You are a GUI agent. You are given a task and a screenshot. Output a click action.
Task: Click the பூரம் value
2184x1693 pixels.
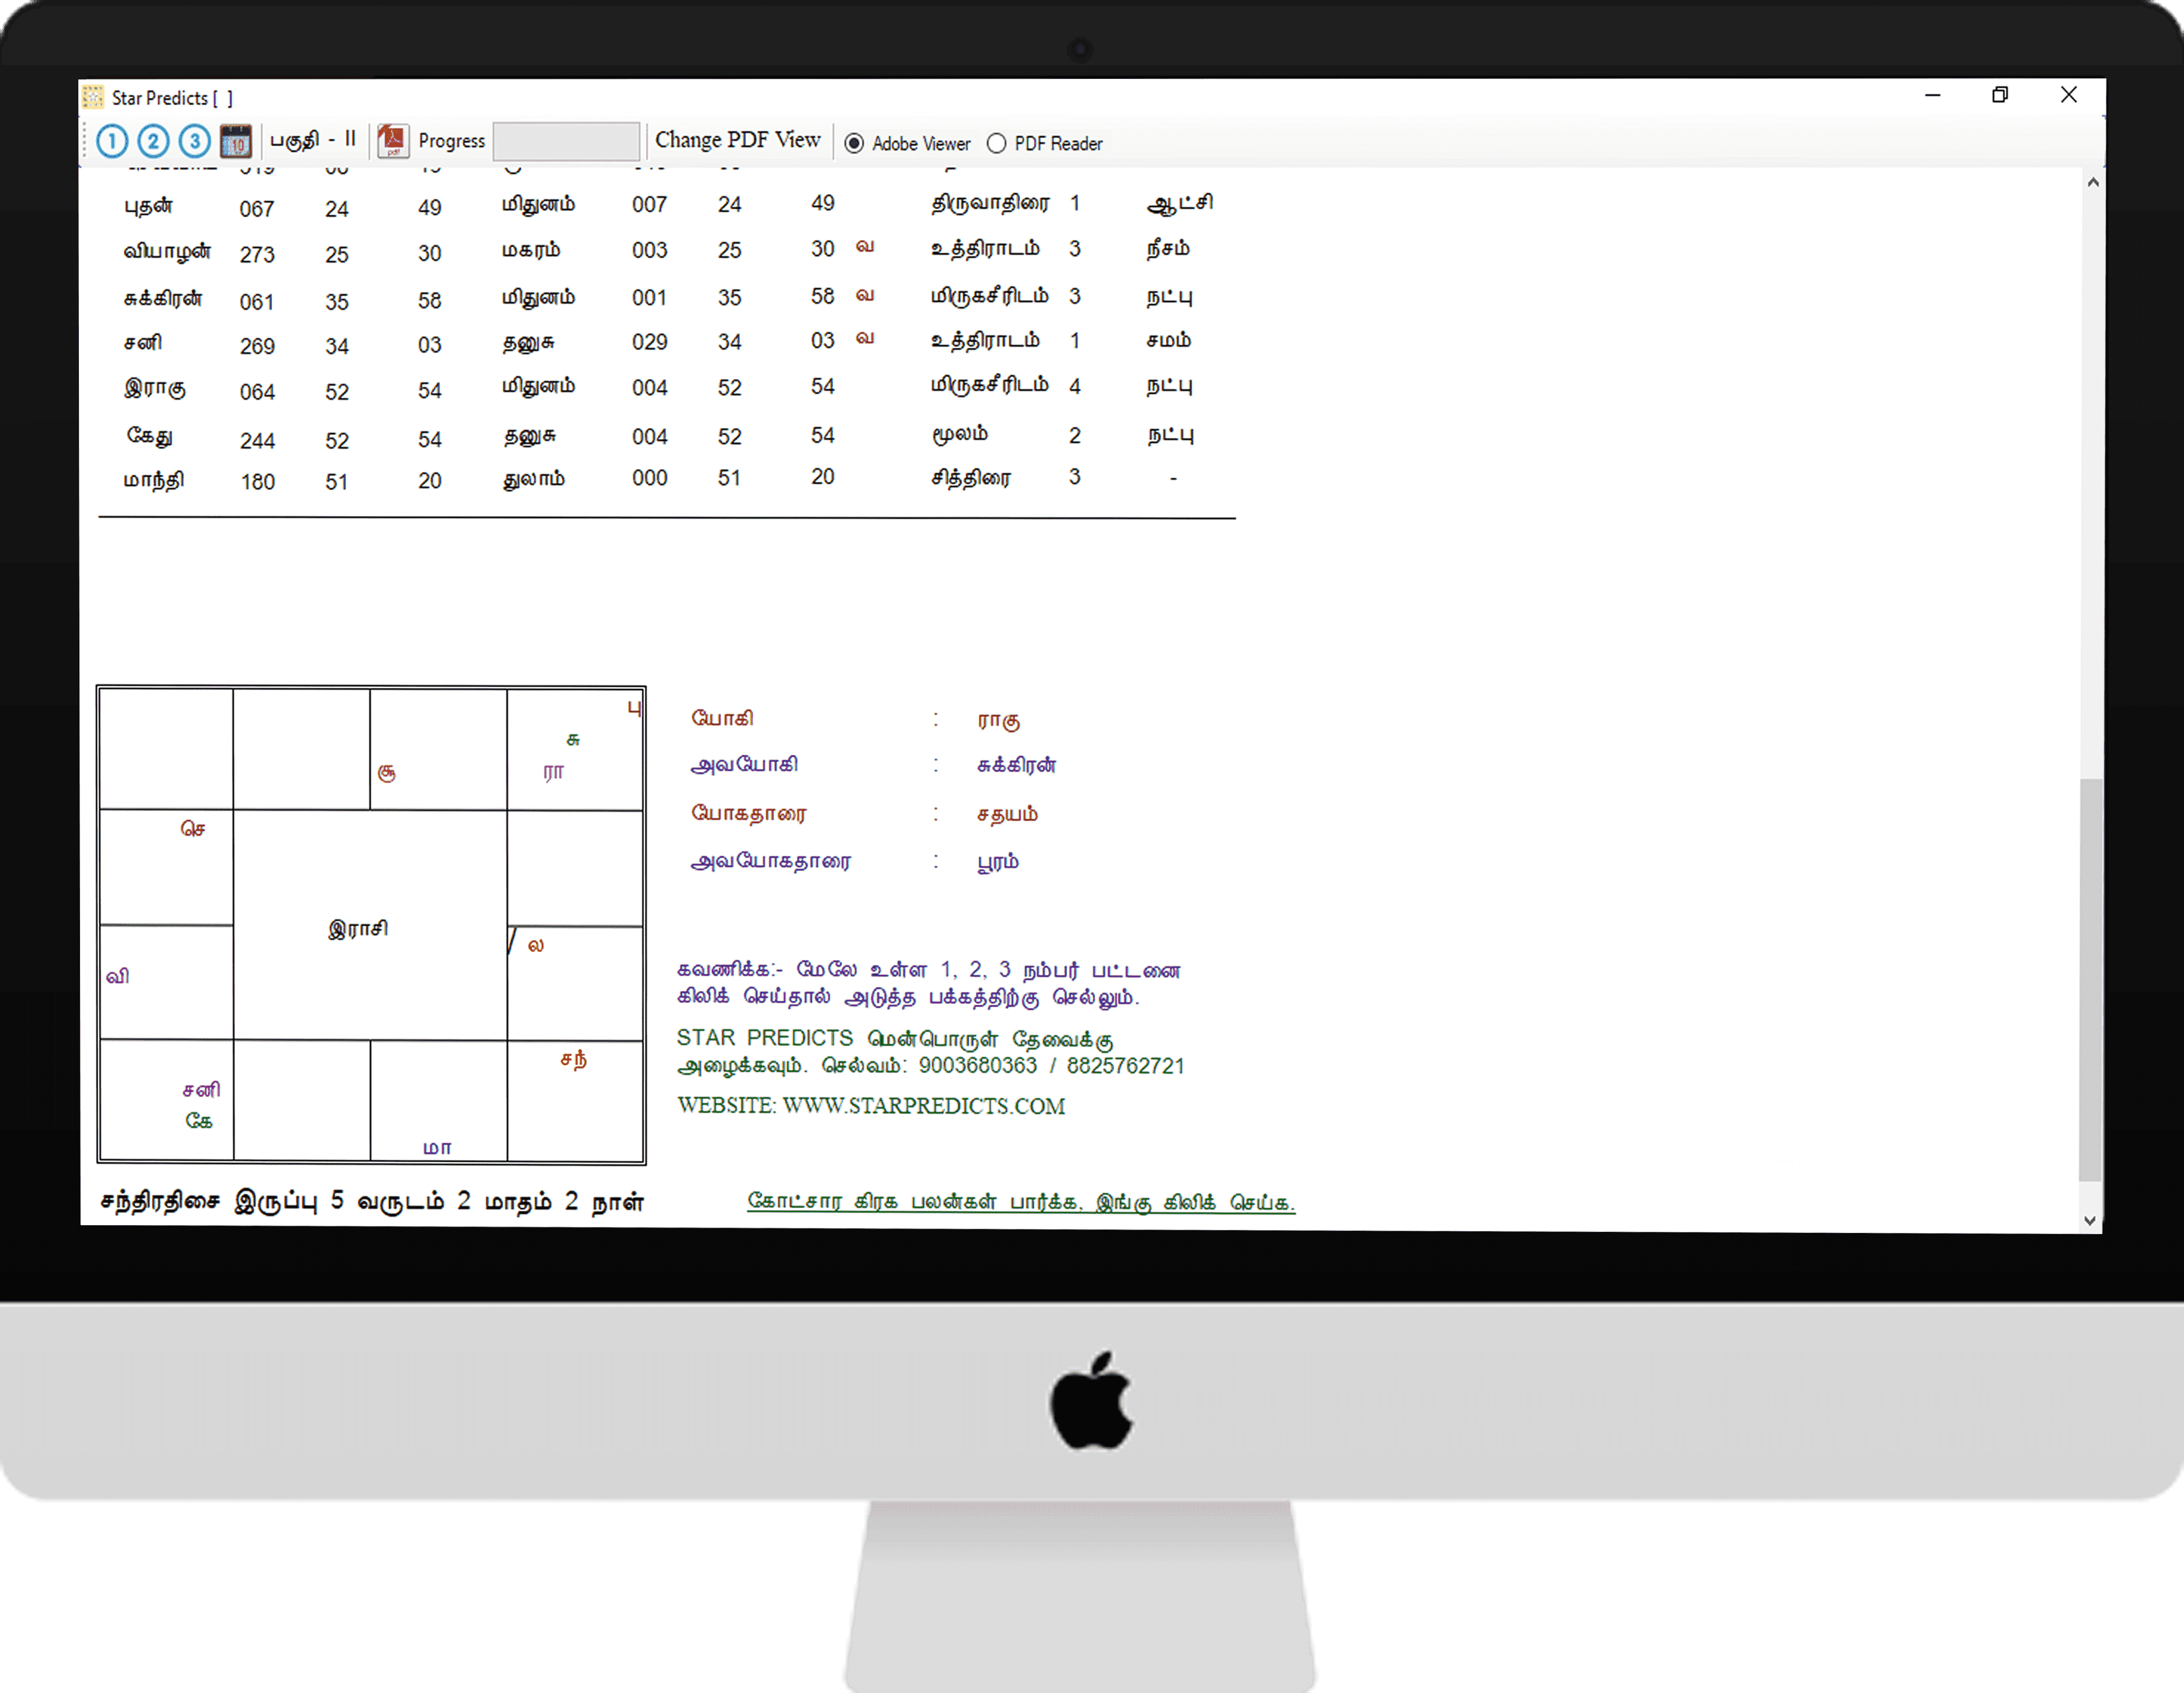(998, 861)
